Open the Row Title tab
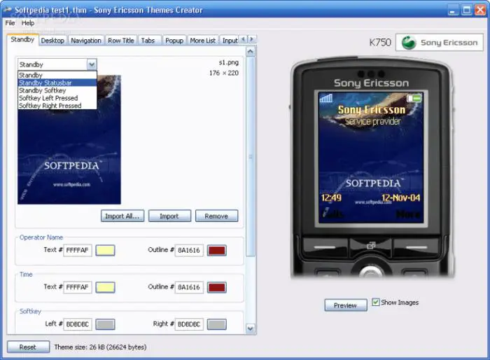 [121, 41]
